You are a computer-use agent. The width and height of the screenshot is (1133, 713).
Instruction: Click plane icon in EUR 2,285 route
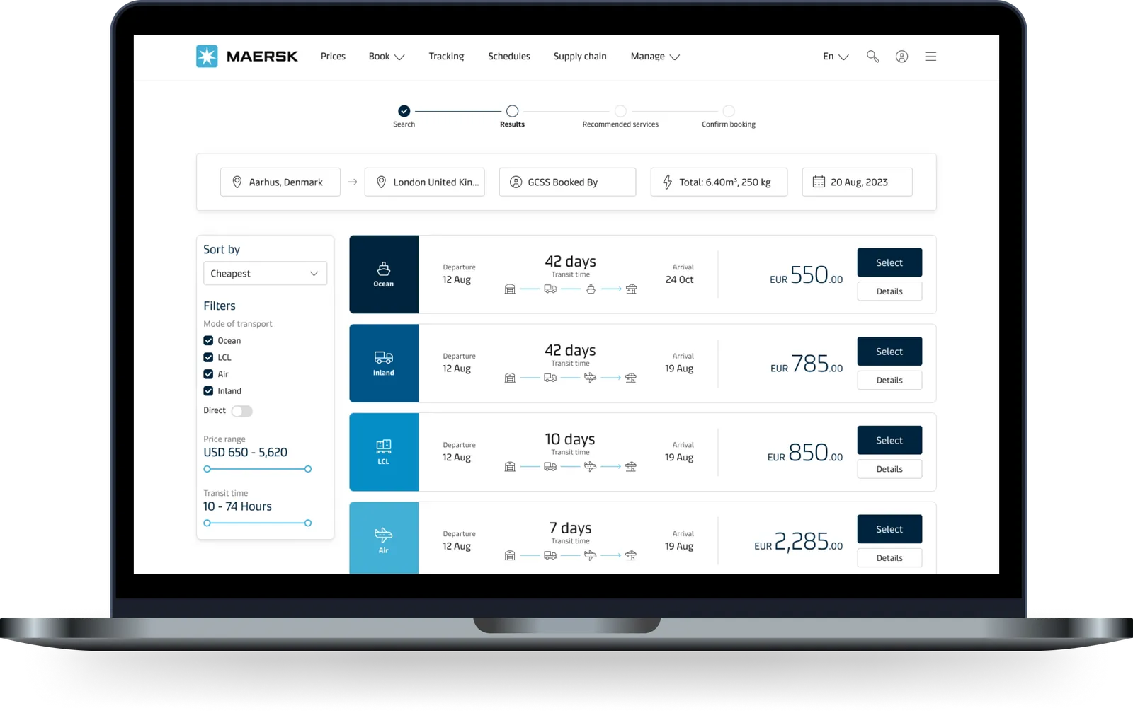pos(591,555)
